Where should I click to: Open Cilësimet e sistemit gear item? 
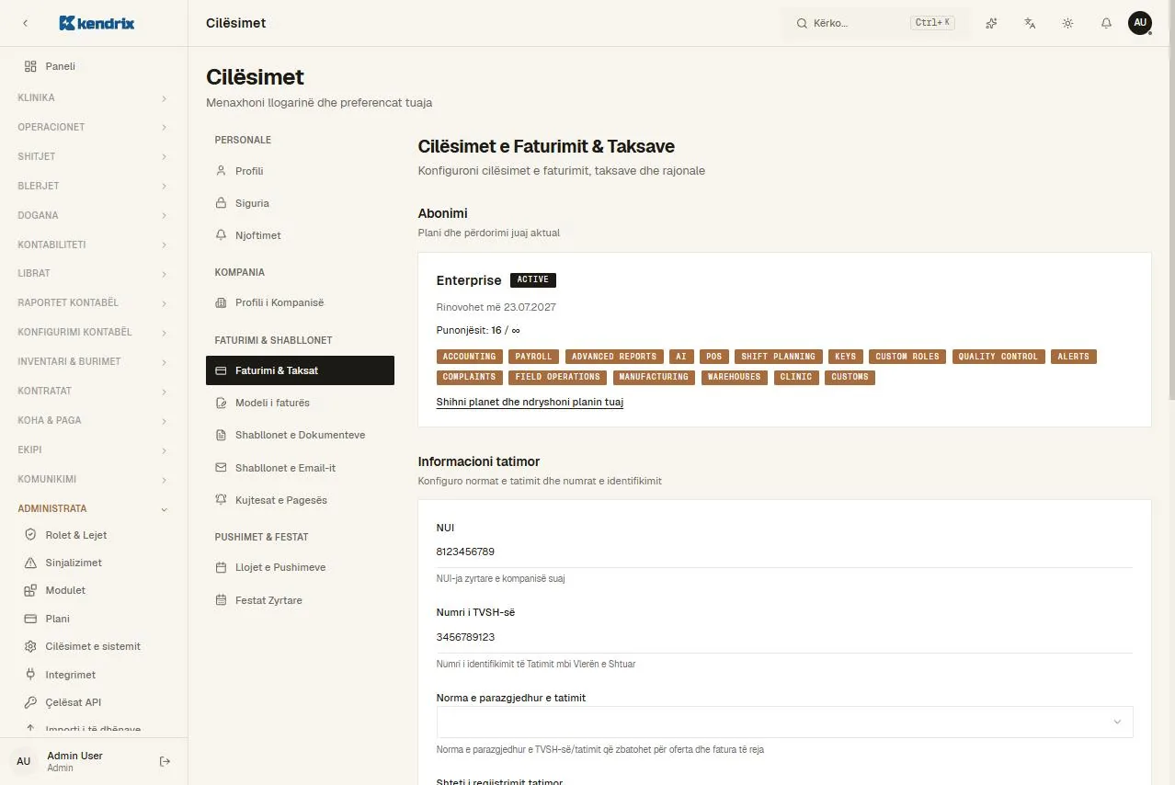94,646
